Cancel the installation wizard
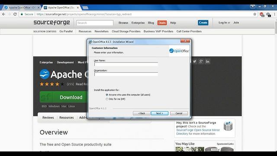Image resolution: width=277 pixels, height=156 pixels. [179, 113]
